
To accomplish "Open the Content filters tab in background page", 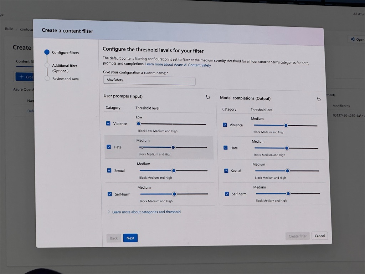I will [25, 61].
